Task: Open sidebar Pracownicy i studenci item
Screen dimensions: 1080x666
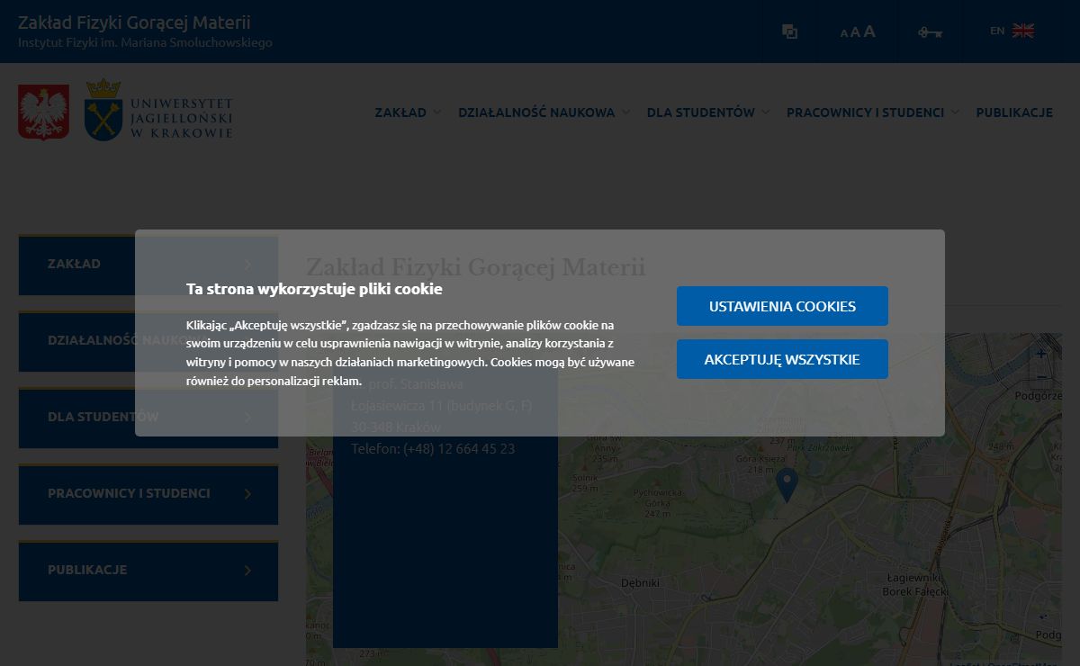Action: tap(148, 494)
